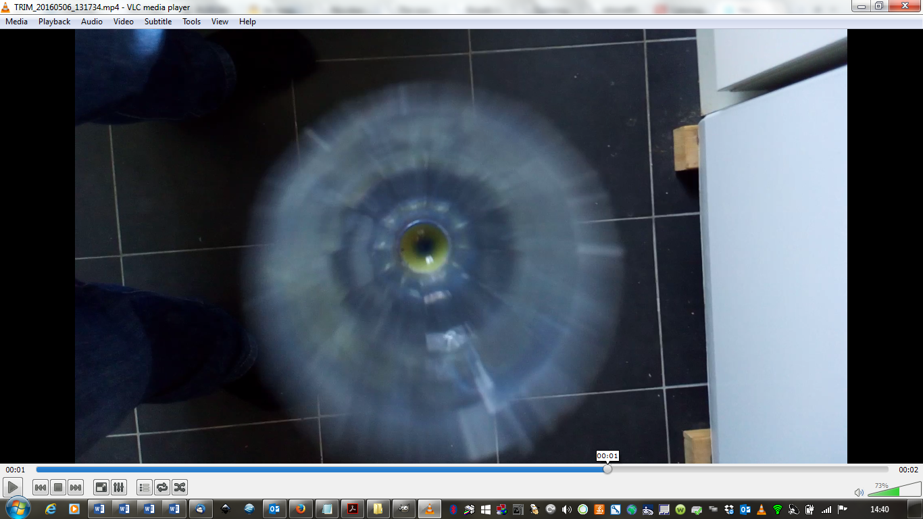The image size is (923, 519).
Task: Show the battery power status icon
Action: [809, 509]
